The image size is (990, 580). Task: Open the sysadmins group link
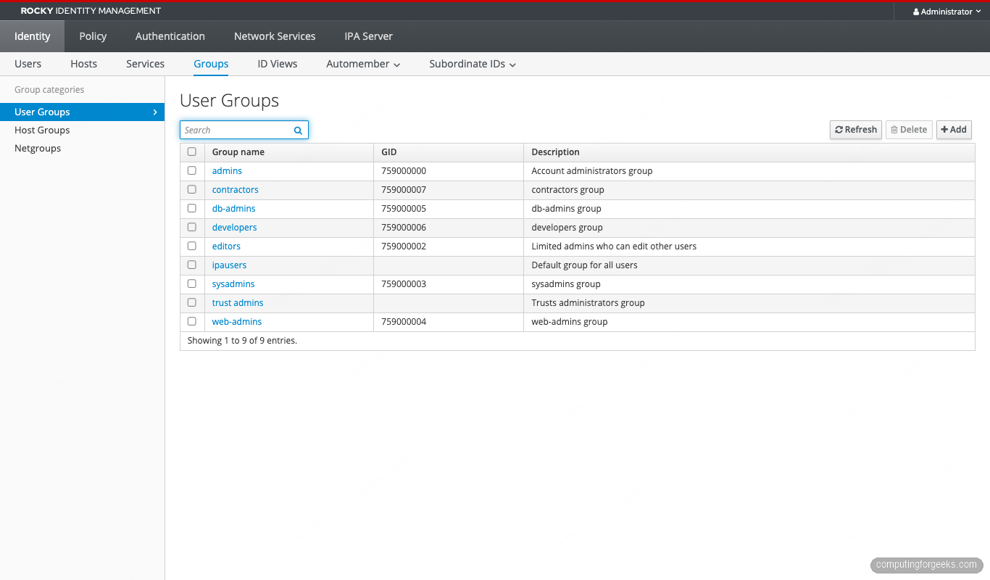(x=233, y=284)
